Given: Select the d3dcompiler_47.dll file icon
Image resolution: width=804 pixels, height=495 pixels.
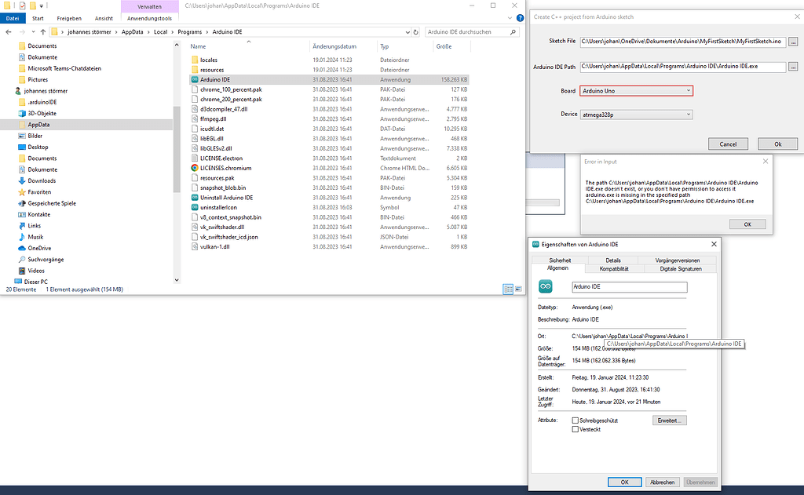Looking at the screenshot, I should pyautogui.click(x=195, y=109).
